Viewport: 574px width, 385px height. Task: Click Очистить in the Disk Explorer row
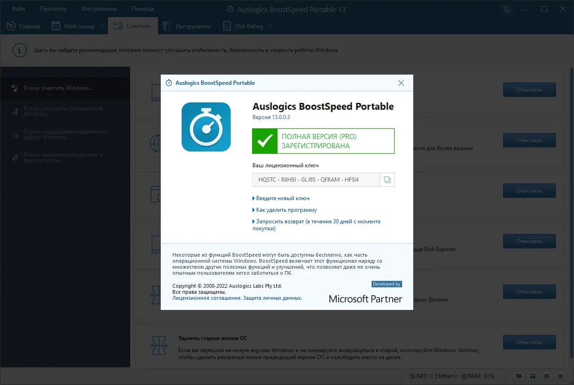529,241
